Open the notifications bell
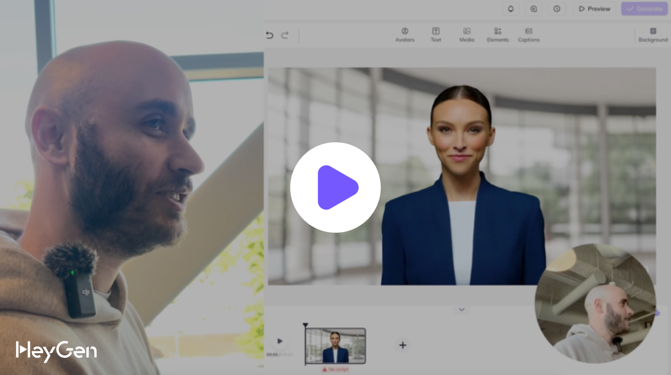 click(x=511, y=9)
